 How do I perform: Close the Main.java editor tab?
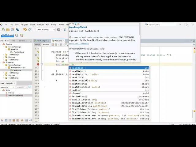pos(63,41)
